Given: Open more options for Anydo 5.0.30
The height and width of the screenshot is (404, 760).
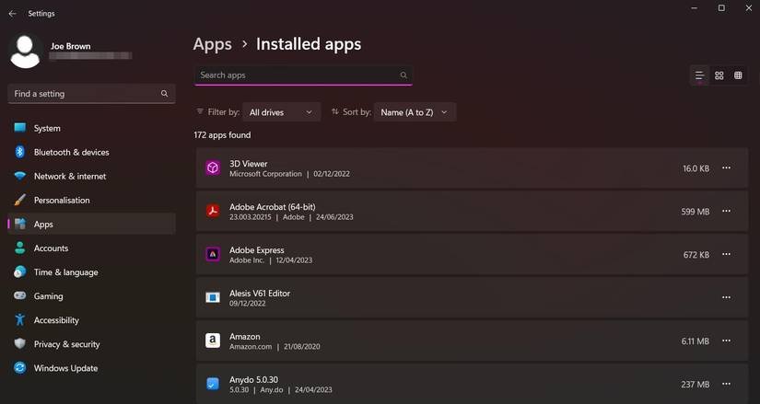Looking at the screenshot, I should 726,384.
